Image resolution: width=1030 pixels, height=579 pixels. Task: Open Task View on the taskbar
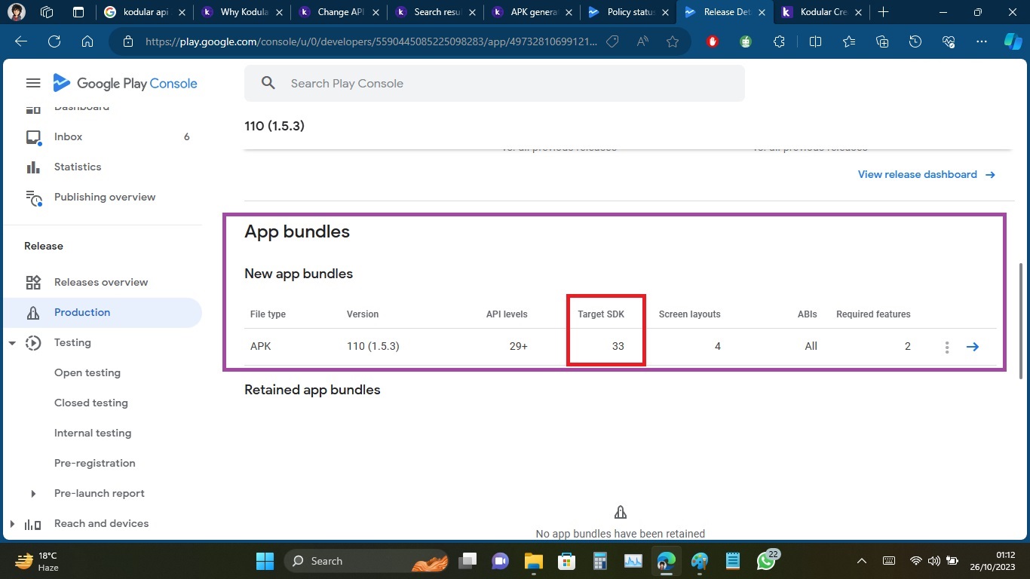[x=467, y=561]
